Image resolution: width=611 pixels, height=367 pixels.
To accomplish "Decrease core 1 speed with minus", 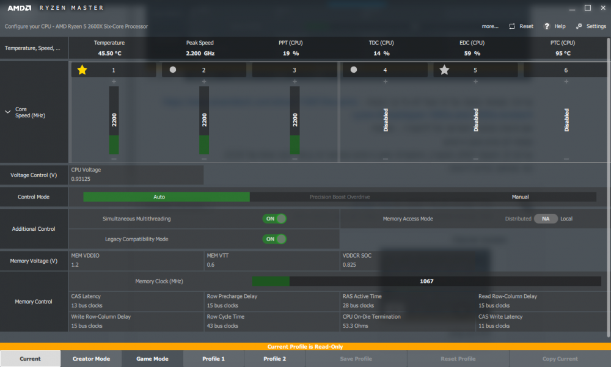I will 114,159.
